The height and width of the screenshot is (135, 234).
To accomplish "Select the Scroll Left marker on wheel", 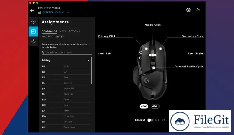I will pos(150,55).
